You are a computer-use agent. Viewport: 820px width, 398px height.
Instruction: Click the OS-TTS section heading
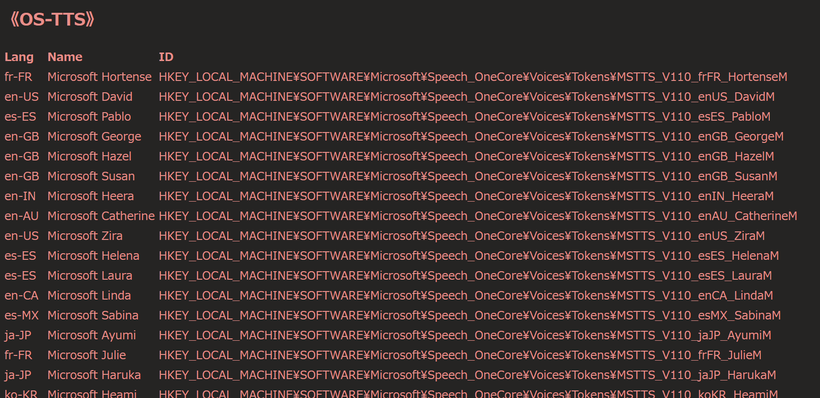(x=53, y=19)
